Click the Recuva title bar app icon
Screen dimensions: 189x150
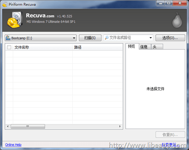click(x=5, y=5)
